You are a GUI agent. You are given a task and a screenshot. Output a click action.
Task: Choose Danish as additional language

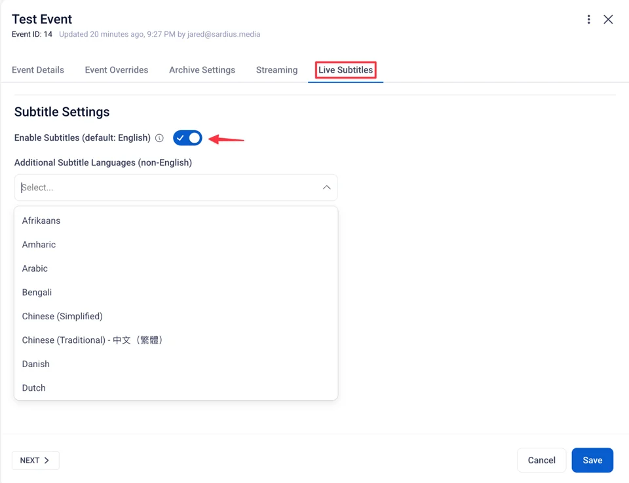coord(176,364)
